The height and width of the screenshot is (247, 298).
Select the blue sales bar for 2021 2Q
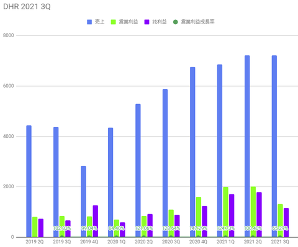[247, 146]
